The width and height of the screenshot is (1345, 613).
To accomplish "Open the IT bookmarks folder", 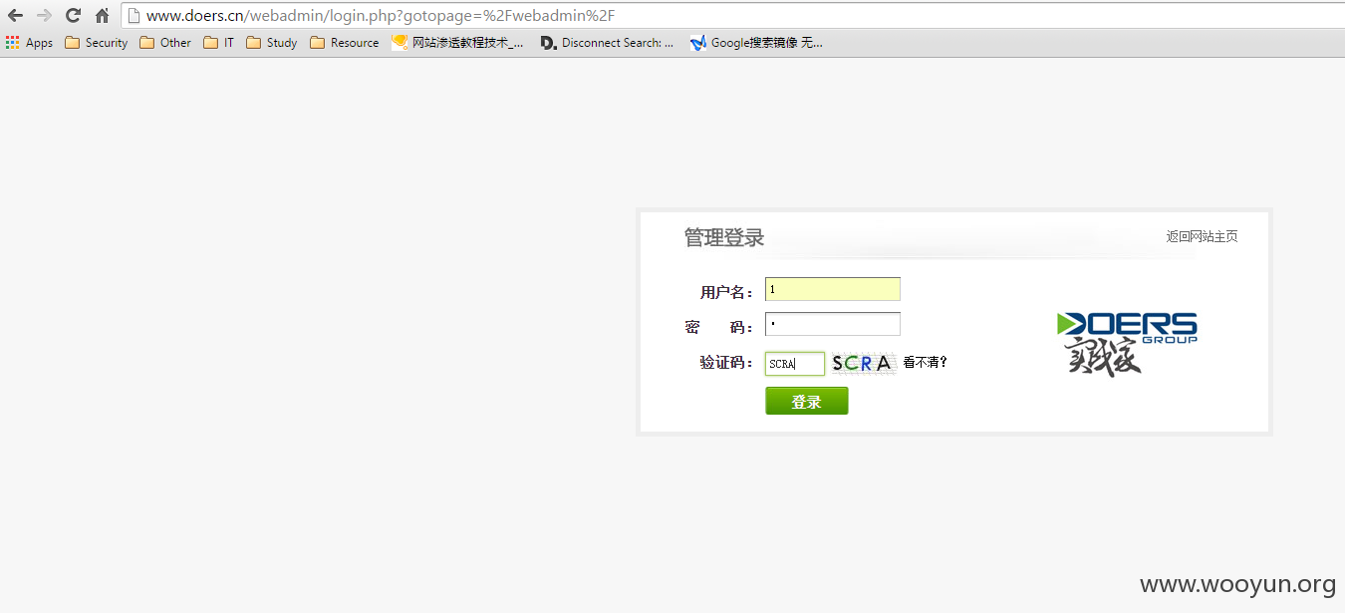I will 219,43.
